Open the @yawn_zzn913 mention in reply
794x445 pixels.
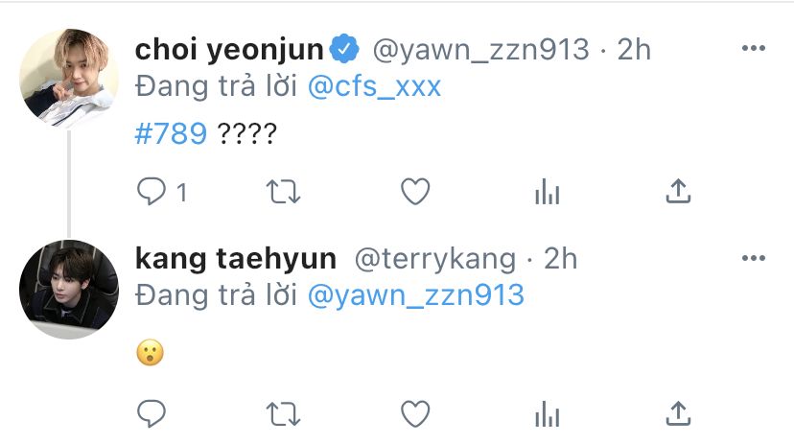415,294
